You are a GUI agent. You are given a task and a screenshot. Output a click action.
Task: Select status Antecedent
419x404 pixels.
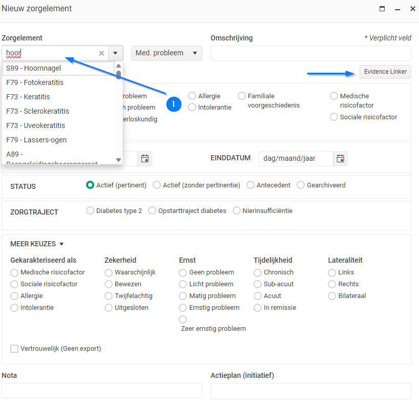pos(250,185)
